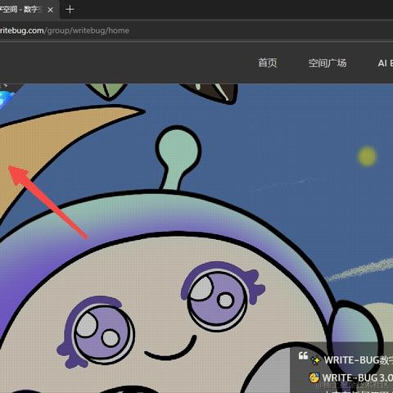Click the WRITE-BUG数字 announcement line
Screen dimensions: 393x393
click(359, 360)
